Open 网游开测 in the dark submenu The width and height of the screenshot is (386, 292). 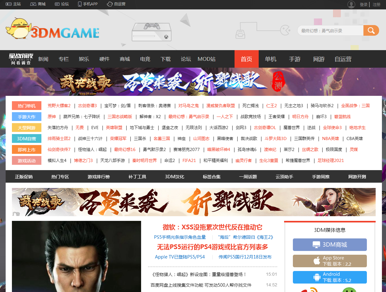pyautogui.click(x=357, y=177)
